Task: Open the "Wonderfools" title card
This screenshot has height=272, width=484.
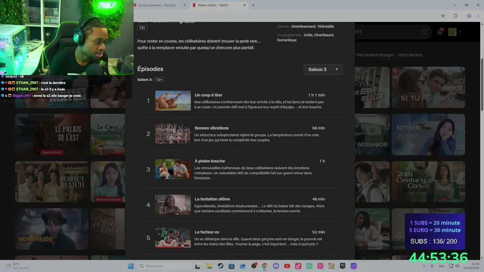Action: click(x=52, y=229)
